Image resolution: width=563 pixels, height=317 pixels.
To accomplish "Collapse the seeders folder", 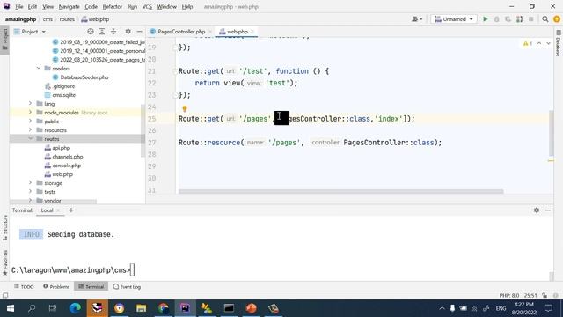I will [39, 69].
